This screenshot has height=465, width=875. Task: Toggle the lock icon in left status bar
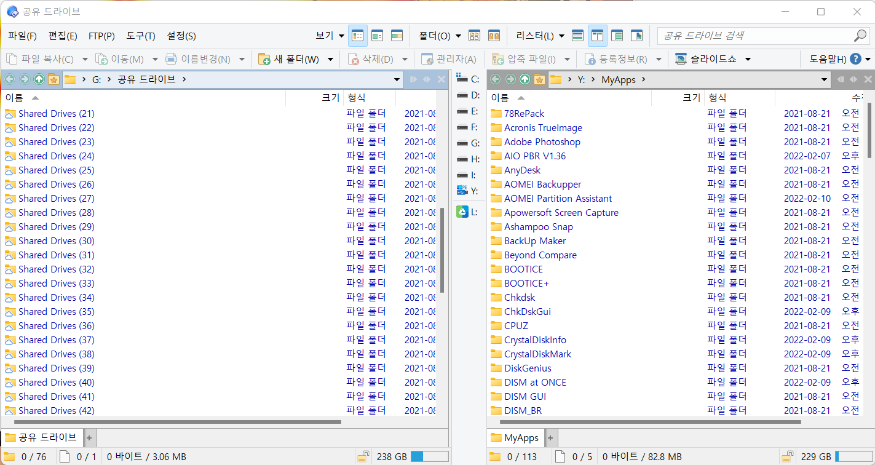pyautogui.click(x=363, y=456)
